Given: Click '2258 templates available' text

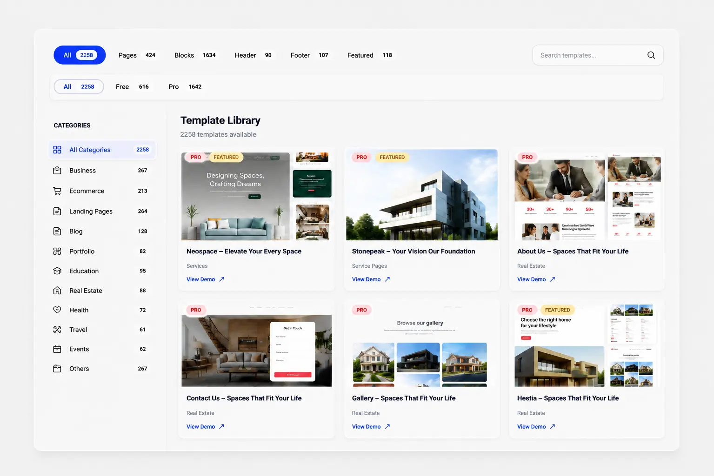Looking at the screenshot, I should click(x=218, y=134).
